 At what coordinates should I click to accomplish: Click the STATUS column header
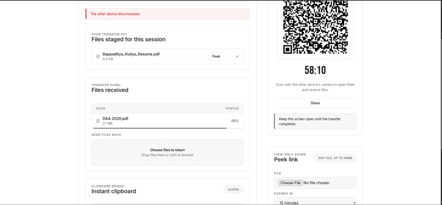pyautogui.click(x=232, y=109)
